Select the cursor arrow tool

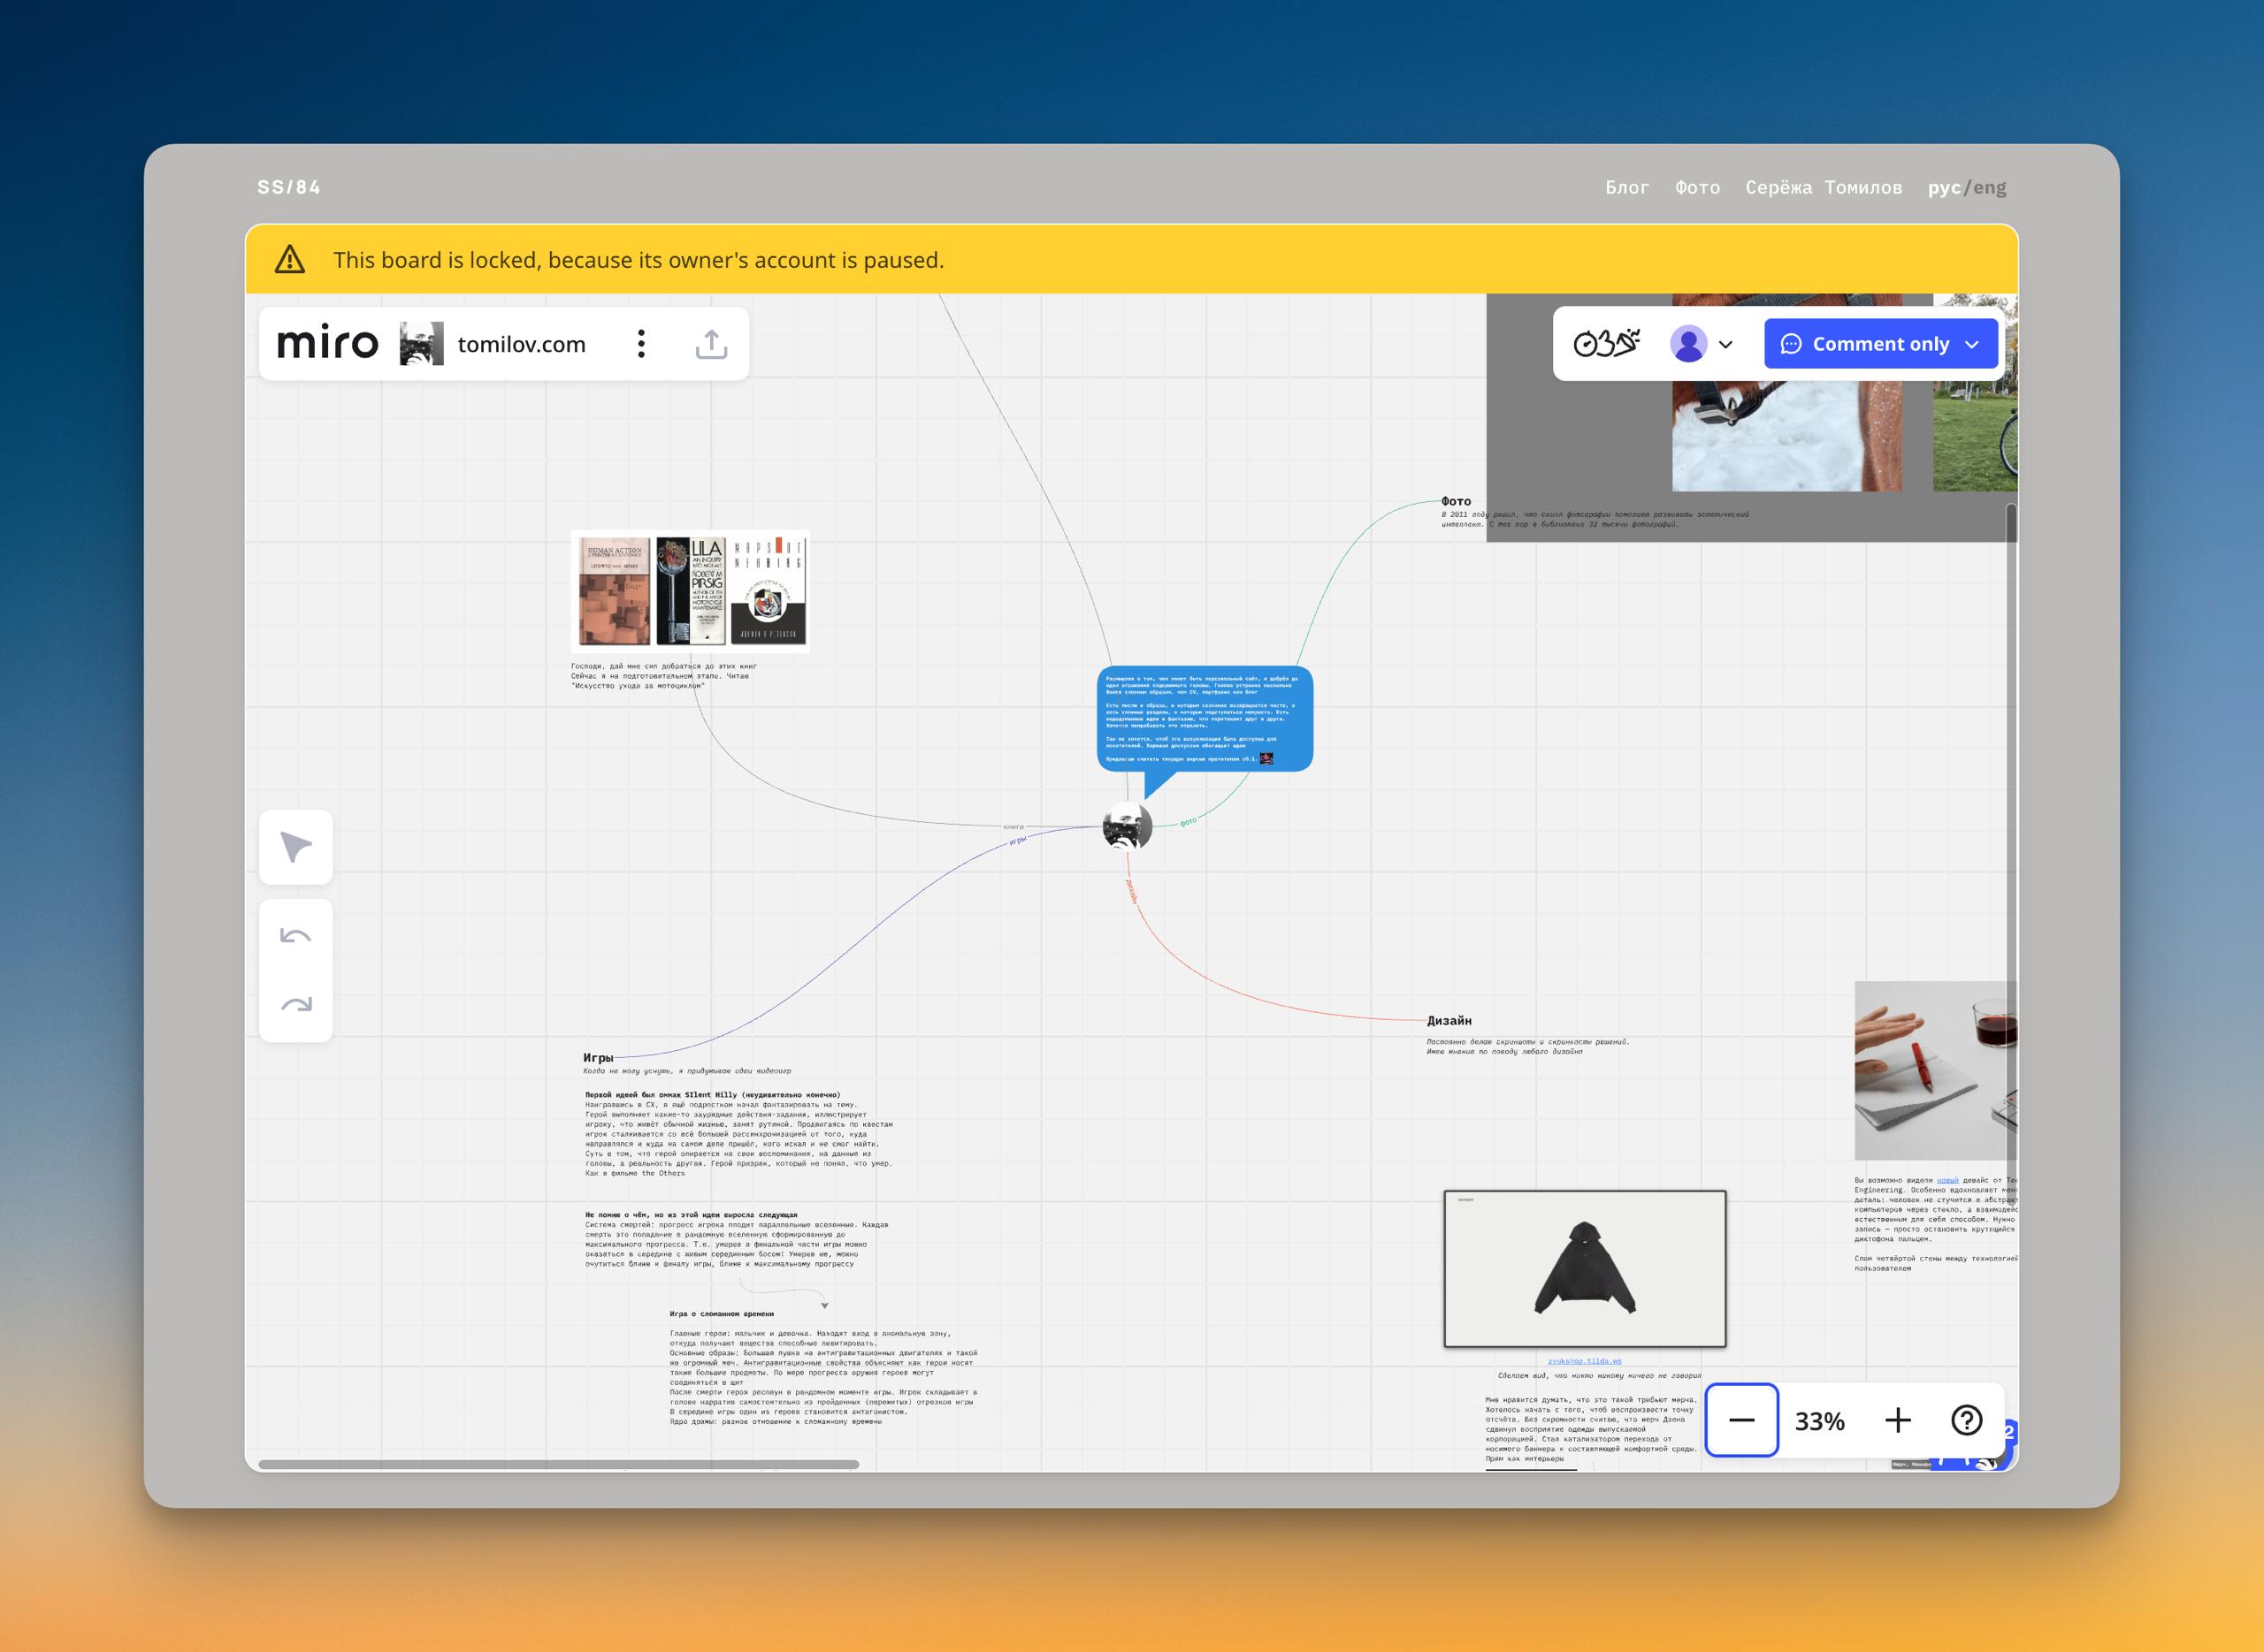pos(296,847)
